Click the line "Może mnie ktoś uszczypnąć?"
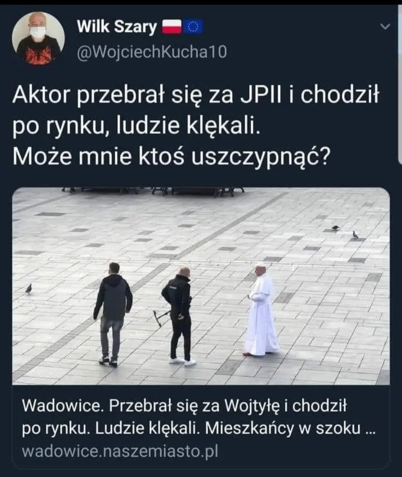402x477 pixels. point(171,156)
